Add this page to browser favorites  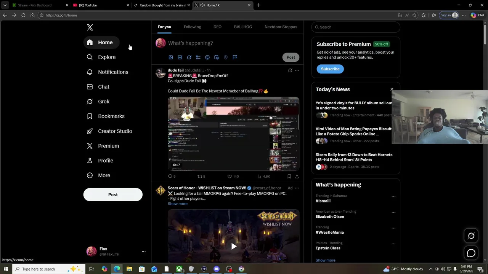coord(414,15)
